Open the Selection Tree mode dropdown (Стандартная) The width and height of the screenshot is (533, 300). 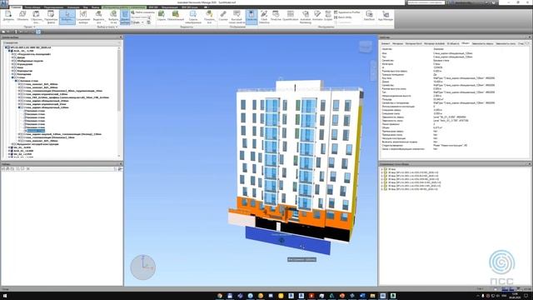(62, 42)
